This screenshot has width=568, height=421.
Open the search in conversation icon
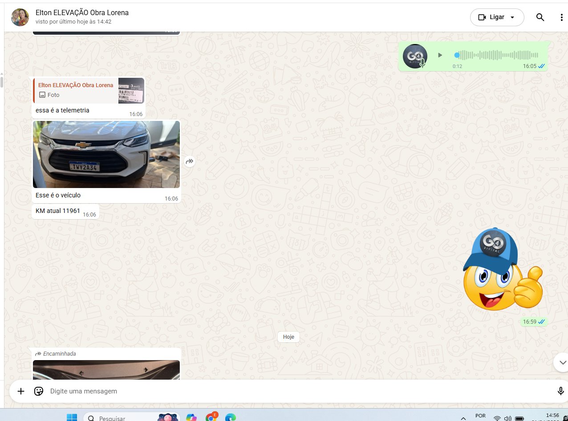coord(540,17)
